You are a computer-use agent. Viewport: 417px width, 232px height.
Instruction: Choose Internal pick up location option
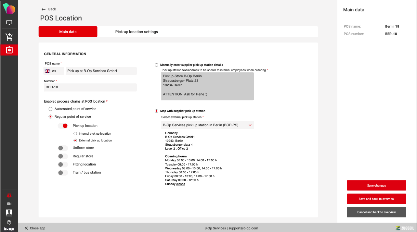pos(75,134)
